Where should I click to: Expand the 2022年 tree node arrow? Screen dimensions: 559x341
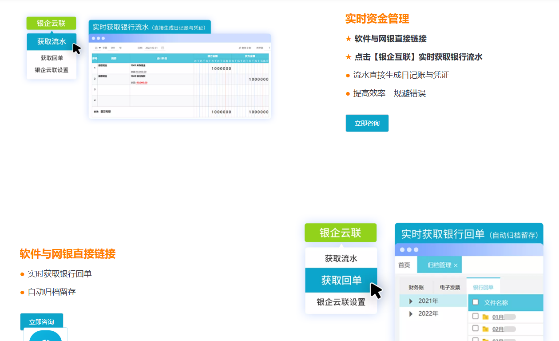pyautogui.click(x=411, y=314)
